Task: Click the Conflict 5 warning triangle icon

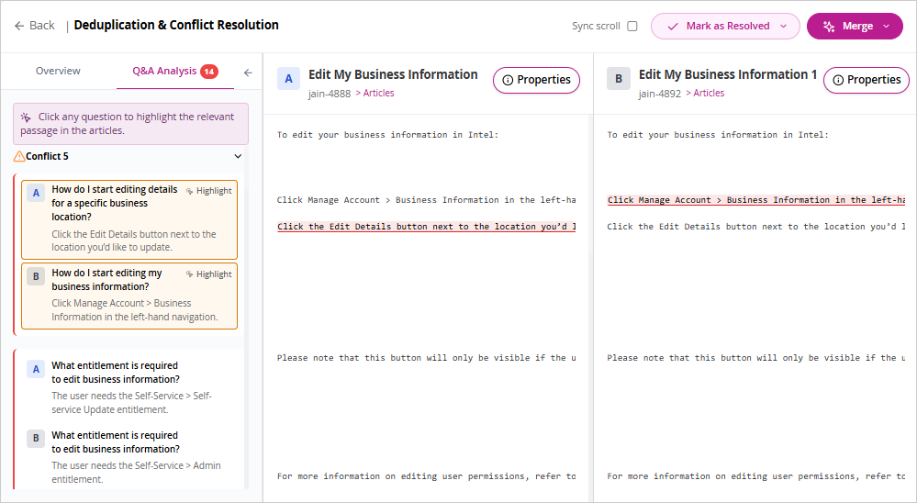Action: [x=19, y=156]
